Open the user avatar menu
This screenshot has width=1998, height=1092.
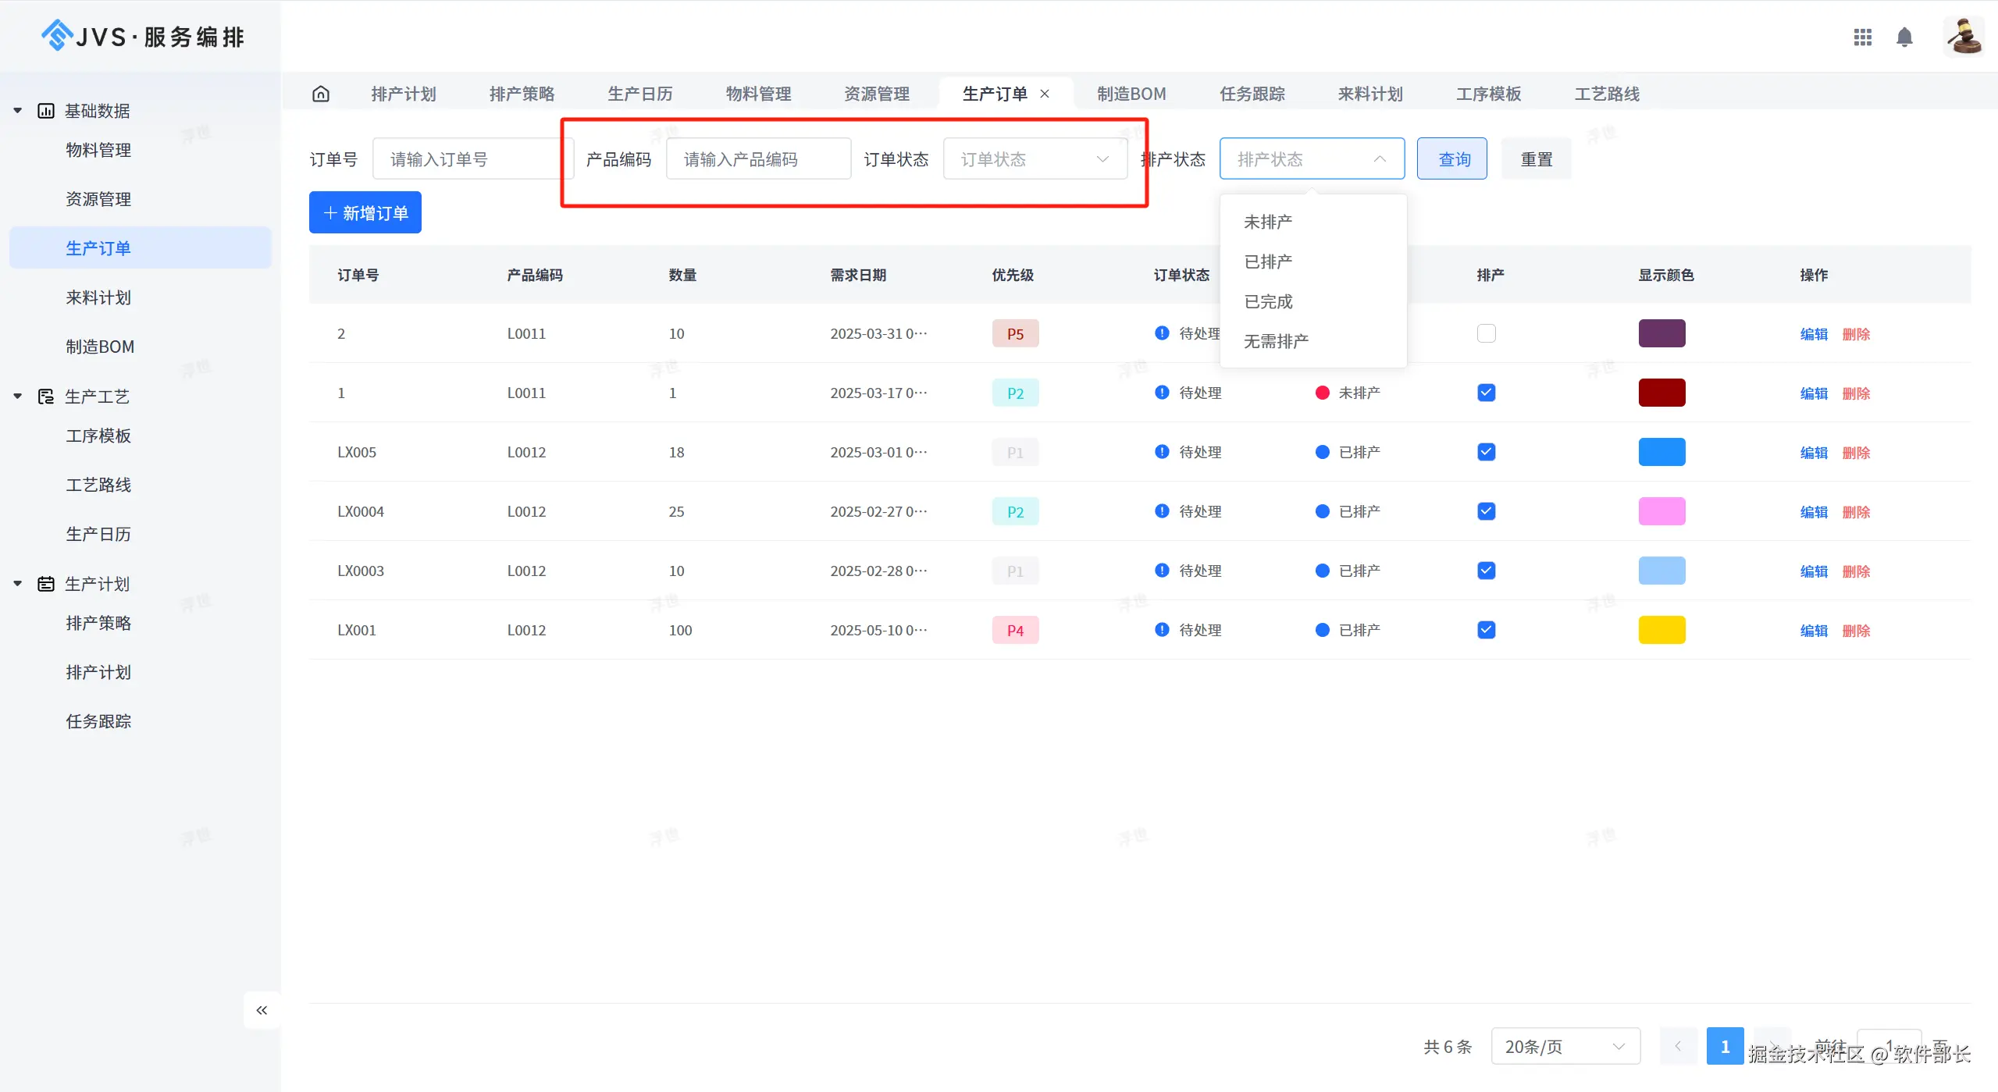pyautogui.click(x=1963, y=36)
